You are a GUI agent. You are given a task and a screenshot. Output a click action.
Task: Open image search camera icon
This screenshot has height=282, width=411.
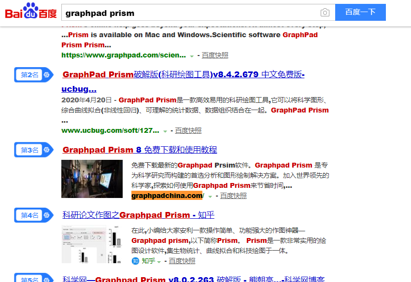click(x=325, y=13)
